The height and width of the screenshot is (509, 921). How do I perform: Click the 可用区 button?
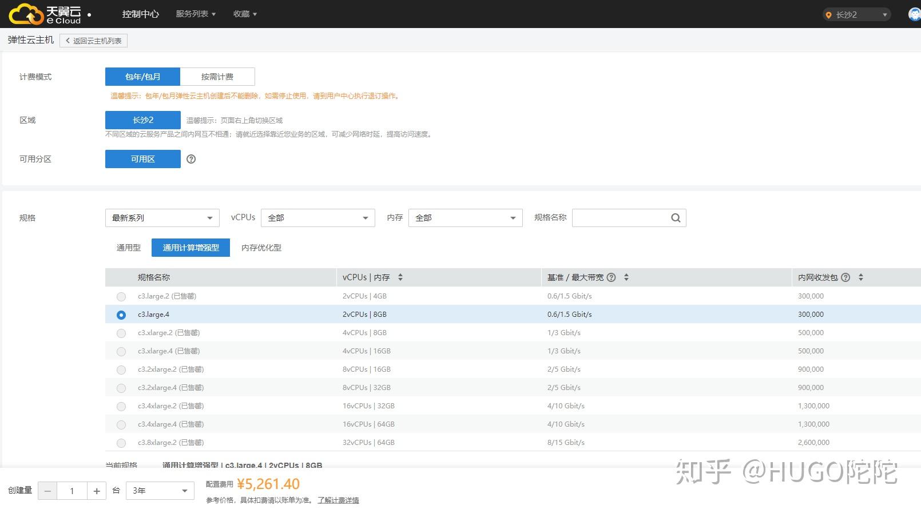pos(143,159)
